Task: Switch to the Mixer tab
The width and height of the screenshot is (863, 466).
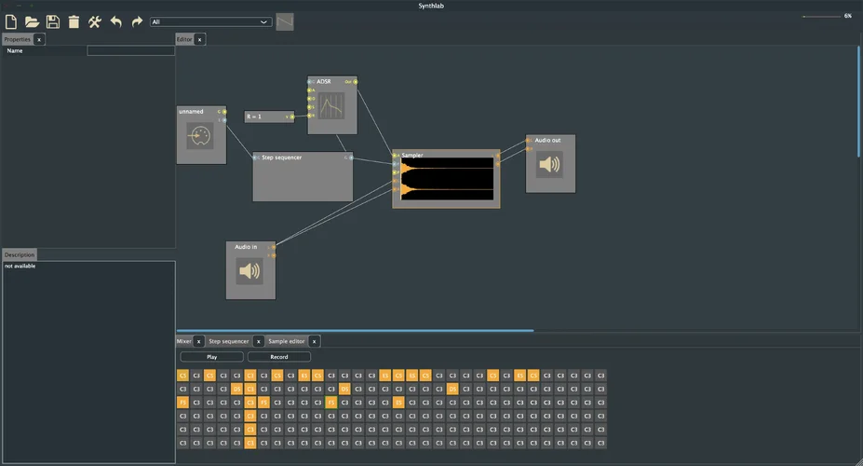Action: 183,341
